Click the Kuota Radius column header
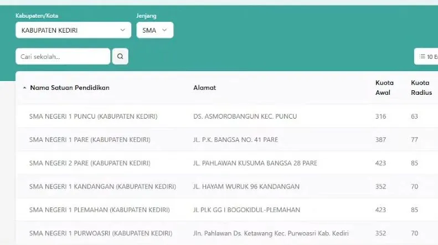This screenshot has height=245, width=438. [421, 88]
